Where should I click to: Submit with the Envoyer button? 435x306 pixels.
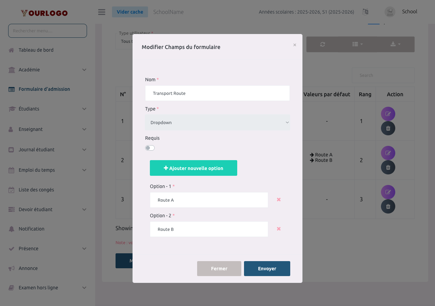click(x=267, y=268)
